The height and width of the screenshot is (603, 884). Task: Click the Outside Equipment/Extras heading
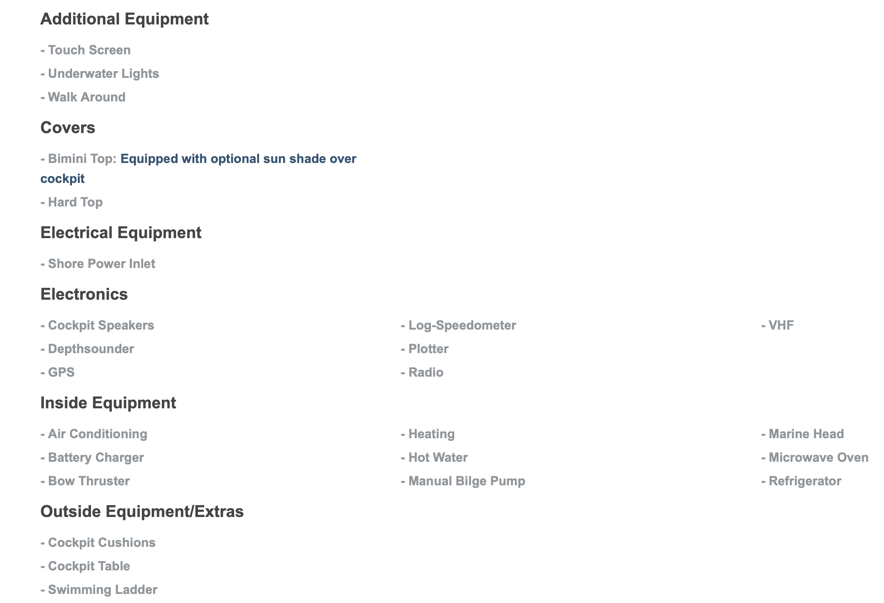tap(142, 512)
